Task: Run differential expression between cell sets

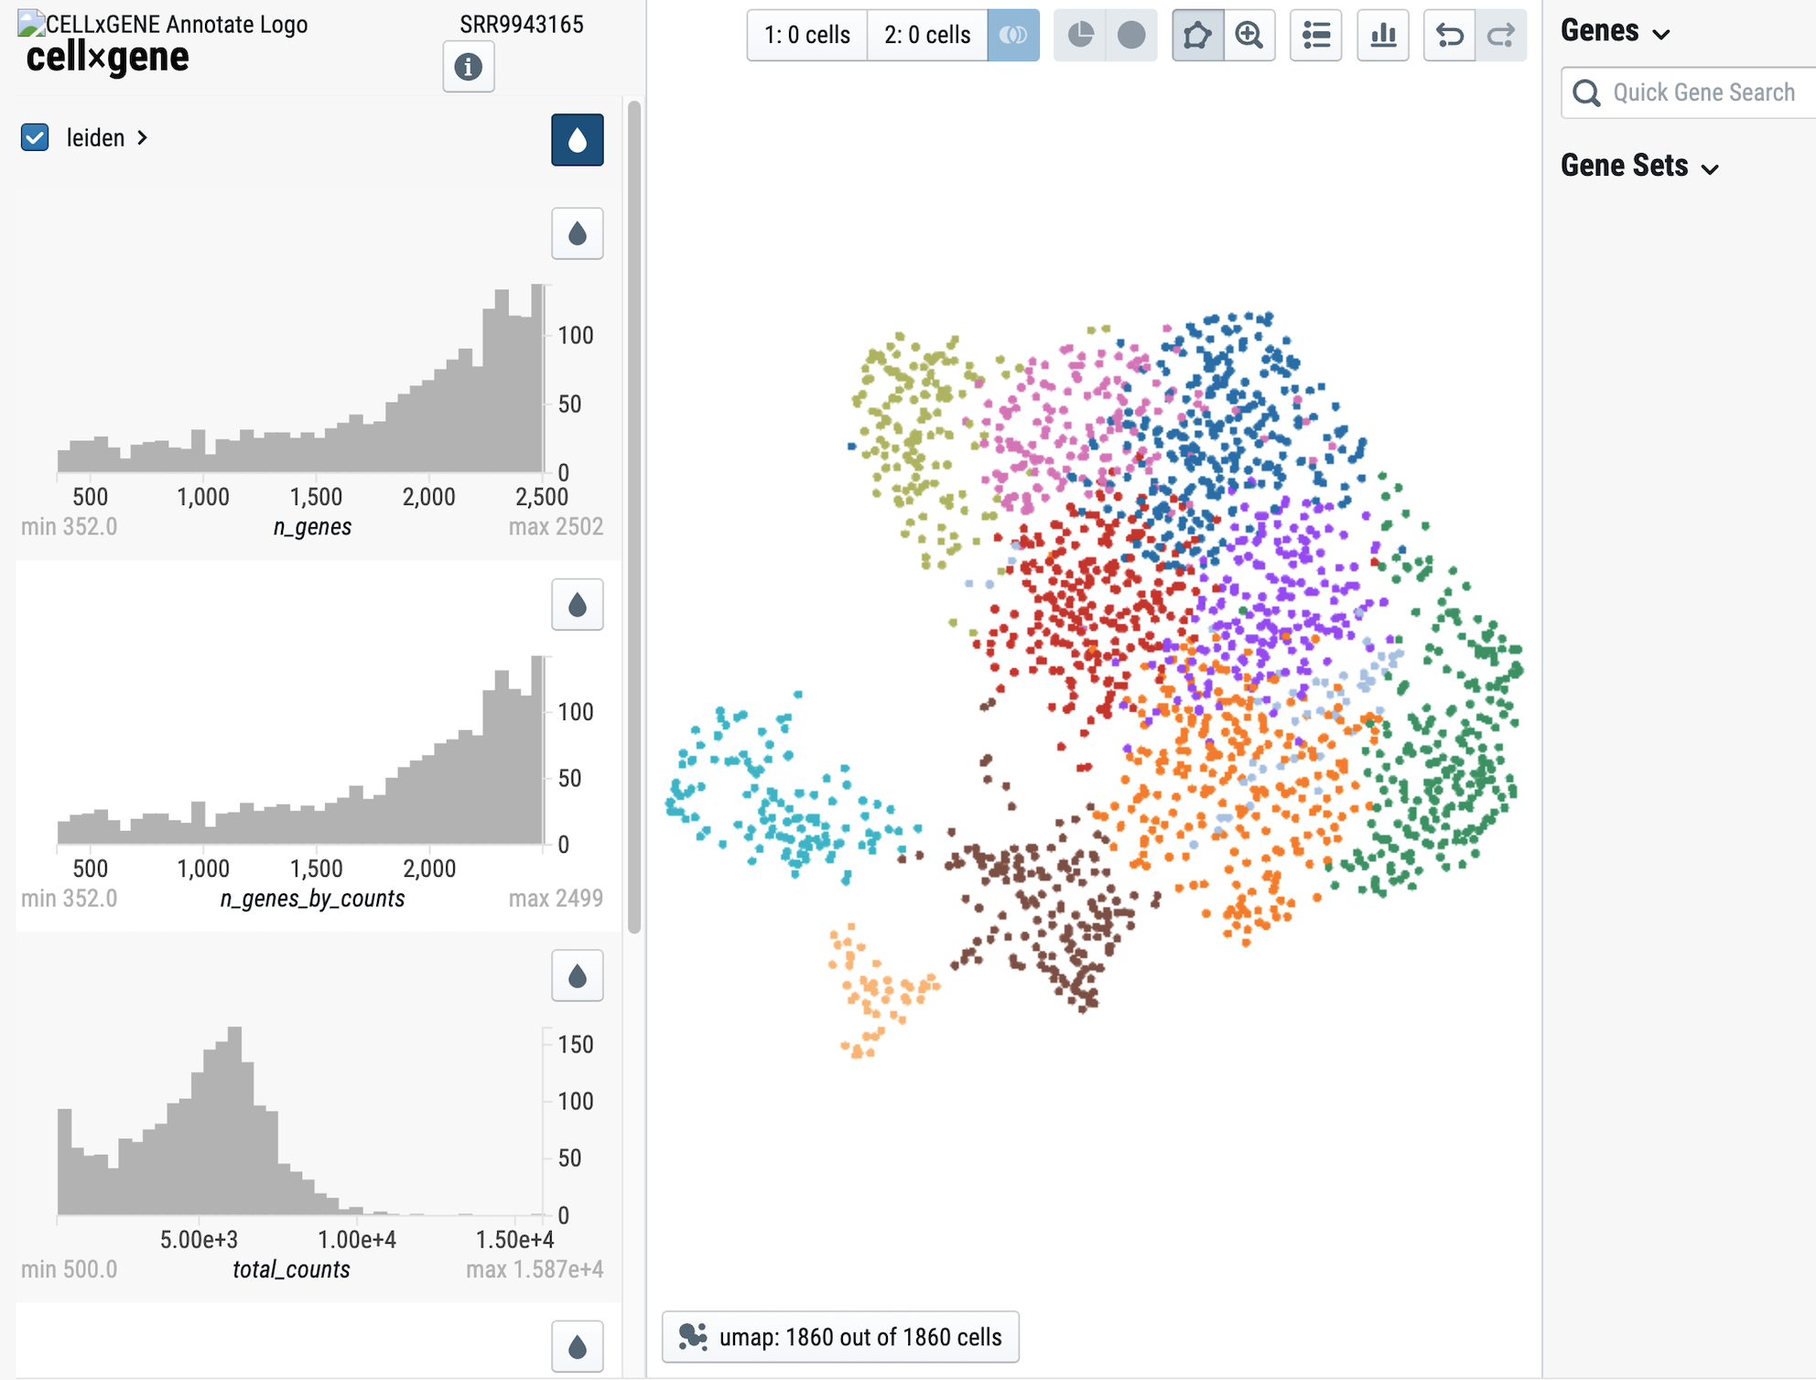Action: click(1013, 35)
